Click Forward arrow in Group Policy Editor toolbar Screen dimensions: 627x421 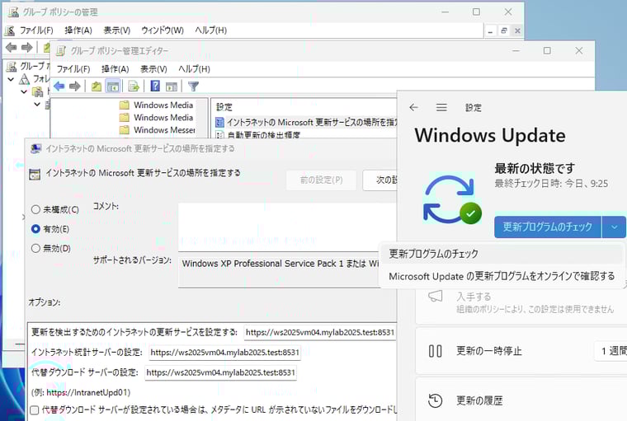coord(75,86)
